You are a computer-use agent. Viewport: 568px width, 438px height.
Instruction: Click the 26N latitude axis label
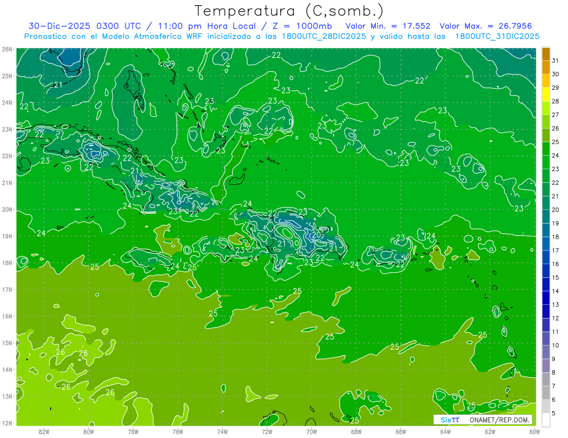[7, 49]
